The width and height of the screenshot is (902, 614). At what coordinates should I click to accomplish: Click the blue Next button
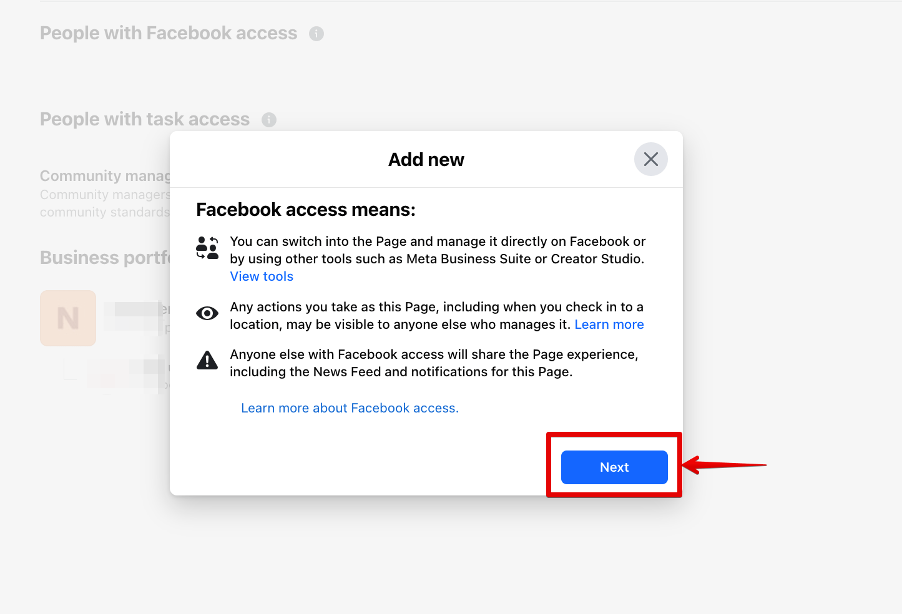(614, 467)
